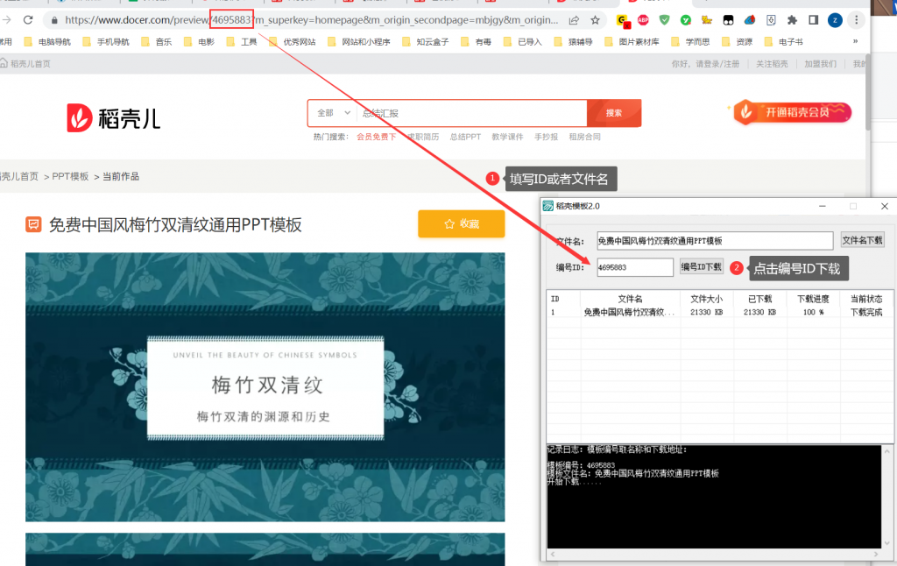Screen dimensions: 897x566
Task: Open the share icon in the address bar
Action: (575, 19)
